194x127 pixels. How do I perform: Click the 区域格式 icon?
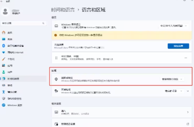[x=56, y=91]
